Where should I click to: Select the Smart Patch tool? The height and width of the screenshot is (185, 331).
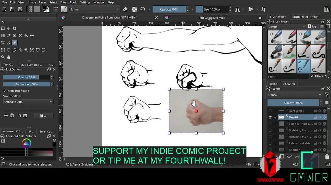tap(20, 35)
